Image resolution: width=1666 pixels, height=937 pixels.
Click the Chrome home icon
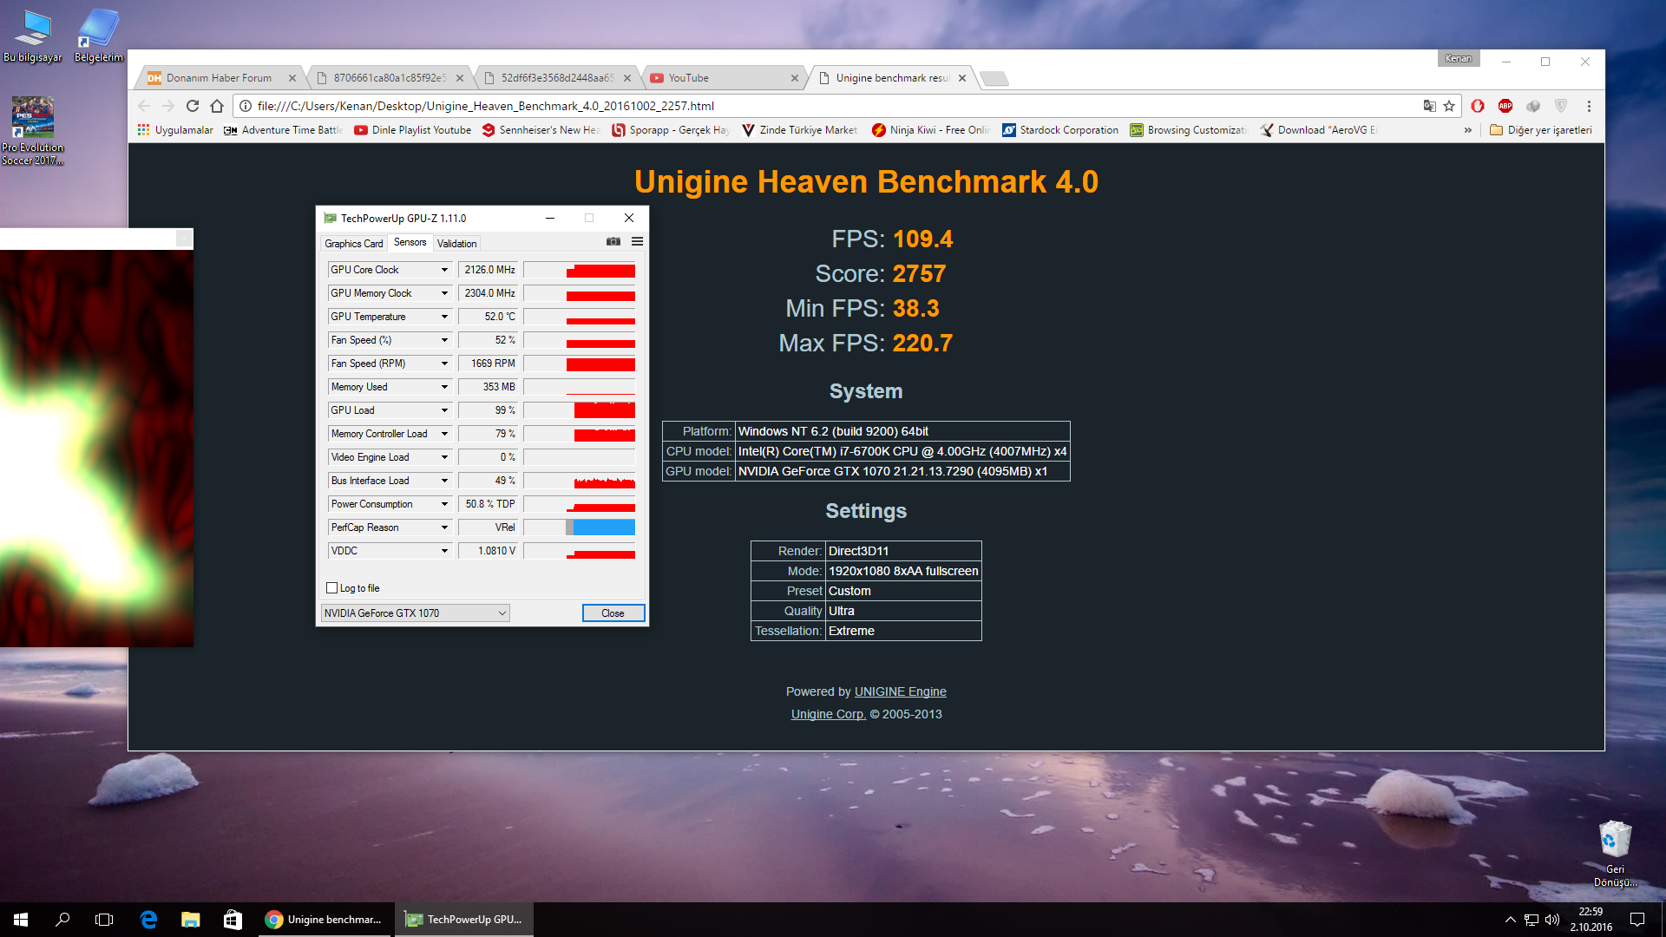[x=217, y=106]
